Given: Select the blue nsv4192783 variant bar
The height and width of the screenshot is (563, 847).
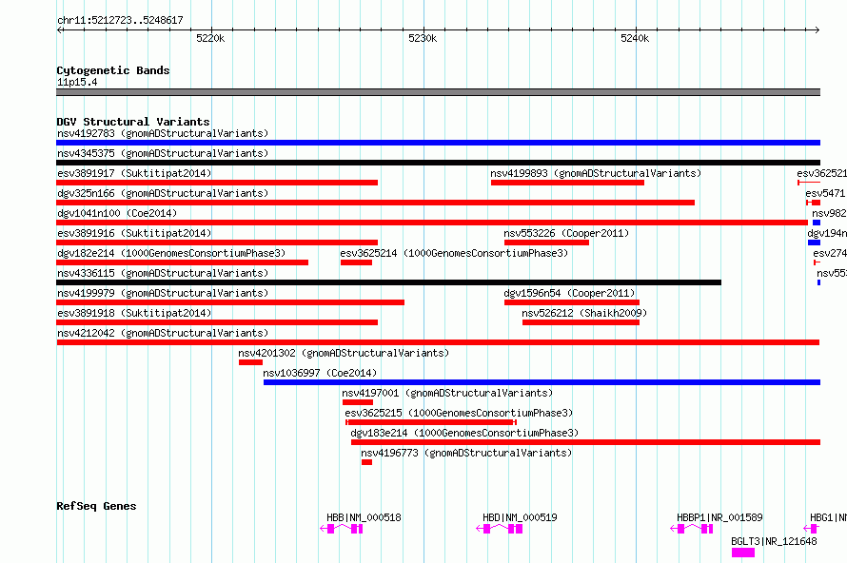Looking at the screenshot, I should pyautogui.click(x=438, y=143).
